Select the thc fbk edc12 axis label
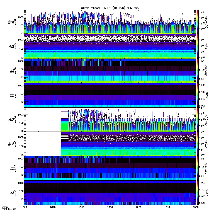 (13, 168)
